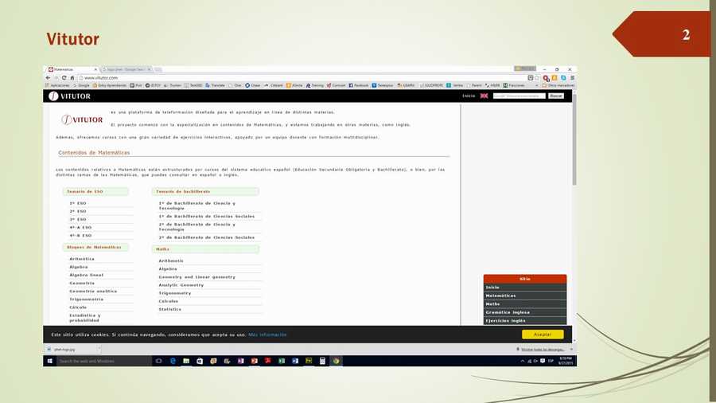Open the 2º ESO link
The height and width of the screenshot is (403, 716).
(x=78, y=212)
